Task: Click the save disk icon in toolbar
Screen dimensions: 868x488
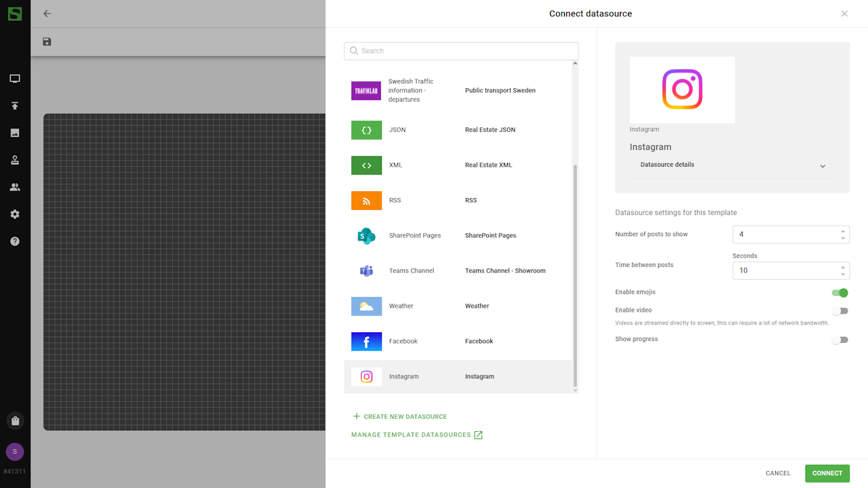Action: pos(47,42)
